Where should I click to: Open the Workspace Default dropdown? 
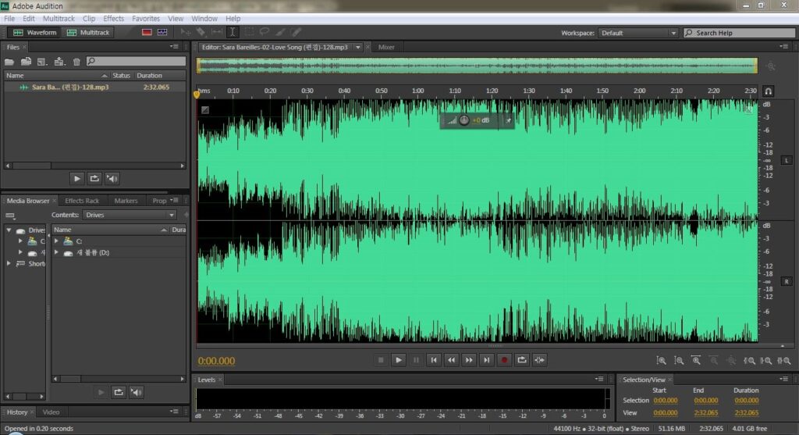click(x=638, y=33)
